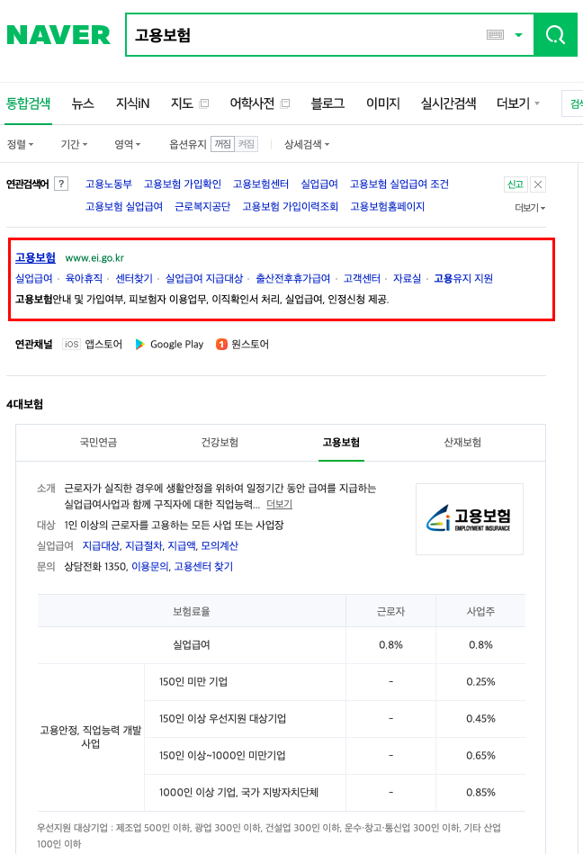Open the 지식iN tab

click(x=132, y=103)
